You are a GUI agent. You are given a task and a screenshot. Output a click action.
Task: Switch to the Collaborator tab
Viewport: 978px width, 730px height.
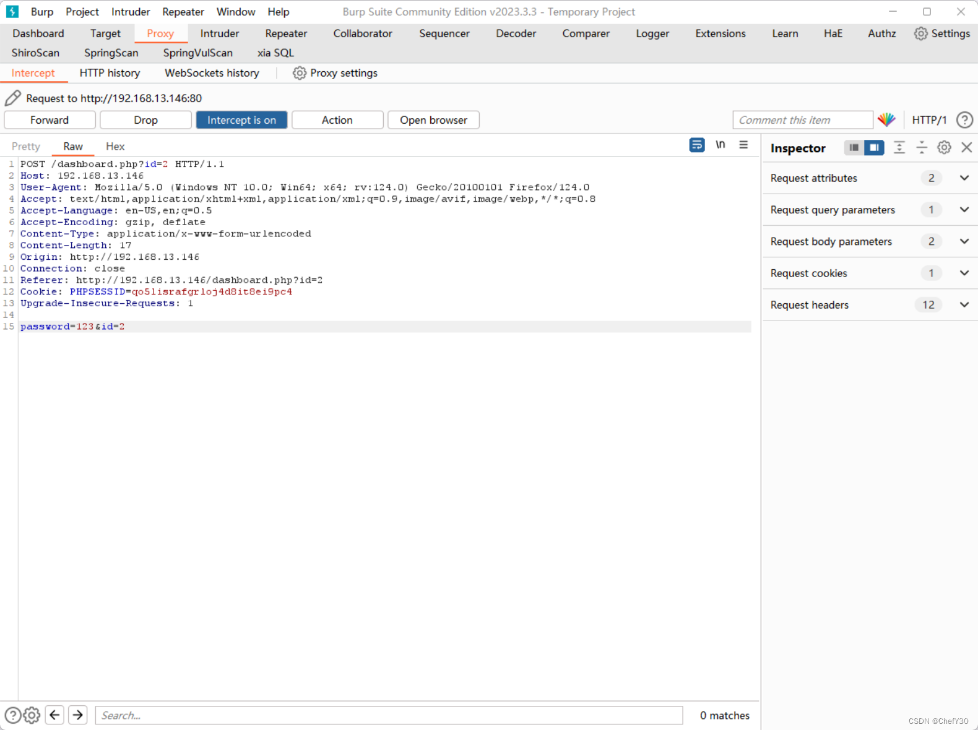click(x=363, y=33)
